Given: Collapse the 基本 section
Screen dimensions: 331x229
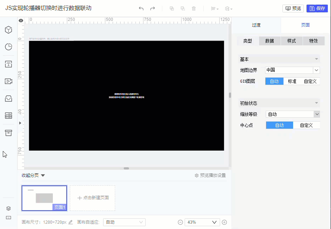Looking at the screenshot, I should (279, 59).
